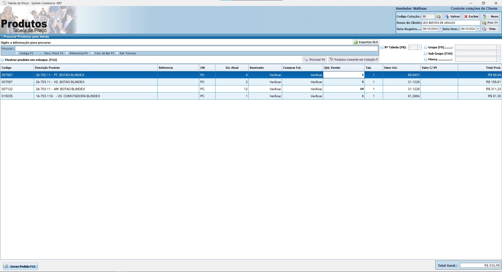Screen dimensions: 502x272
Task: Click the funnel icon for quotation-only products
Action: point(331,60)
